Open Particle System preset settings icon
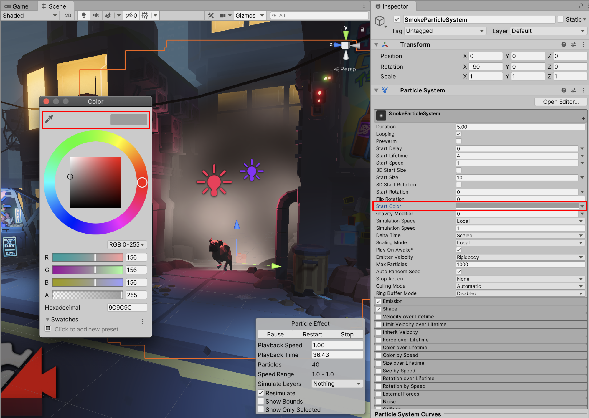Screen dimensions: 589x418 pyautogui.click(x=573, y=90)
